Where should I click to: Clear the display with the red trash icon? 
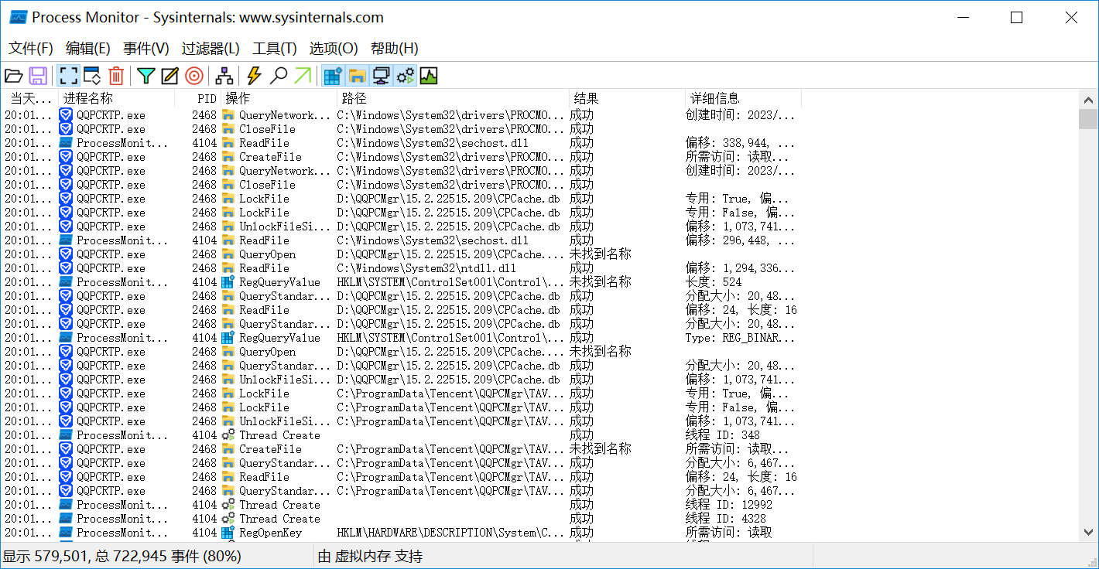(116, 76)
